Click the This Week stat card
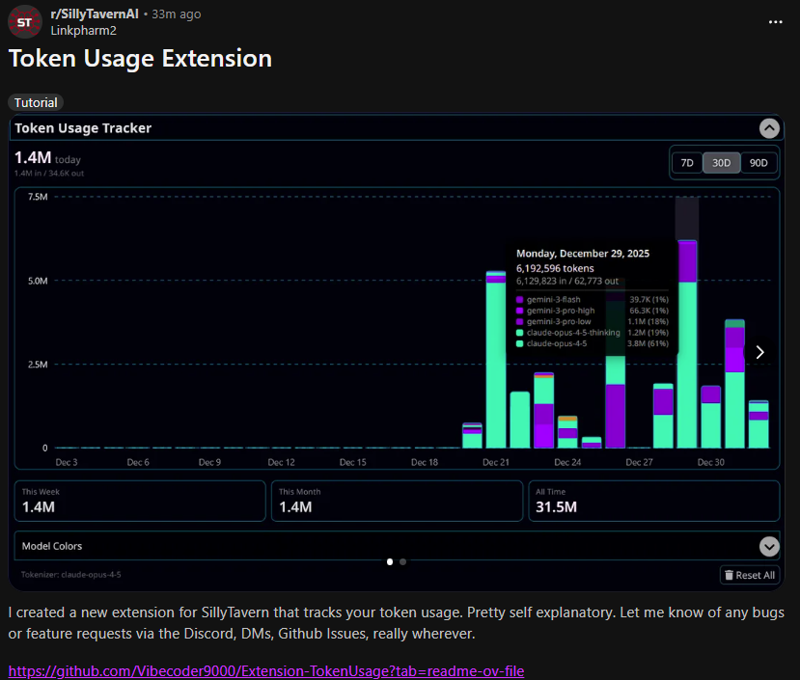This screenshot has width=800, height=680. tap(140, 501)
